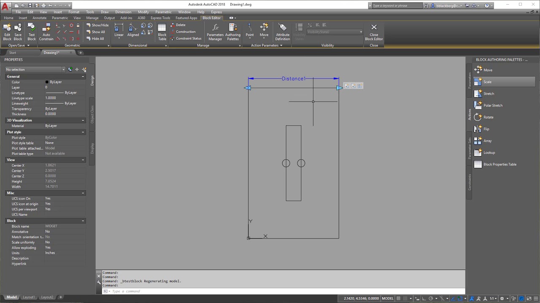
Task: Click Close Block Editor button
Action: tap(374, 32)
